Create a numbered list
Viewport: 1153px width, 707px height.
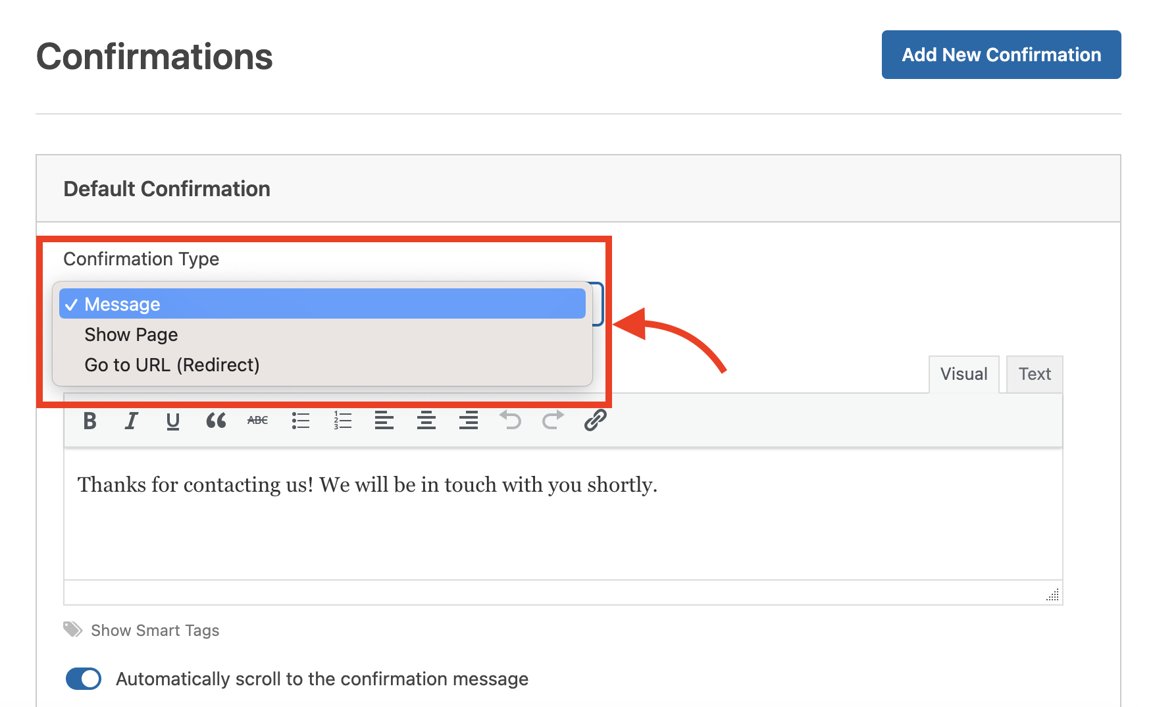pos(343,420)
